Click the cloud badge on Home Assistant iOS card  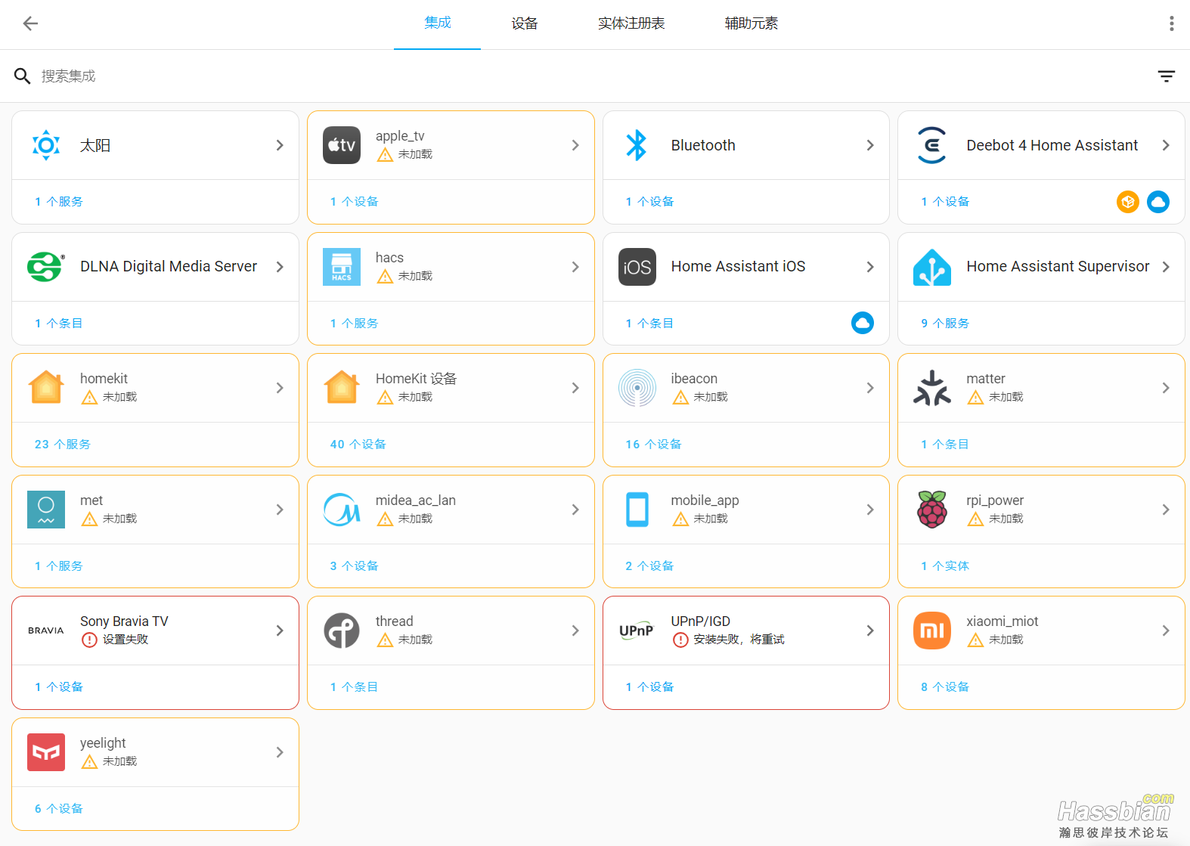pyautogui.click(x=862, y=323)
